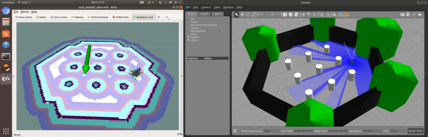Toggle the Gazebo snap magnet tool
Viewport: 428px width, 137px height.
tap(340, 15)
